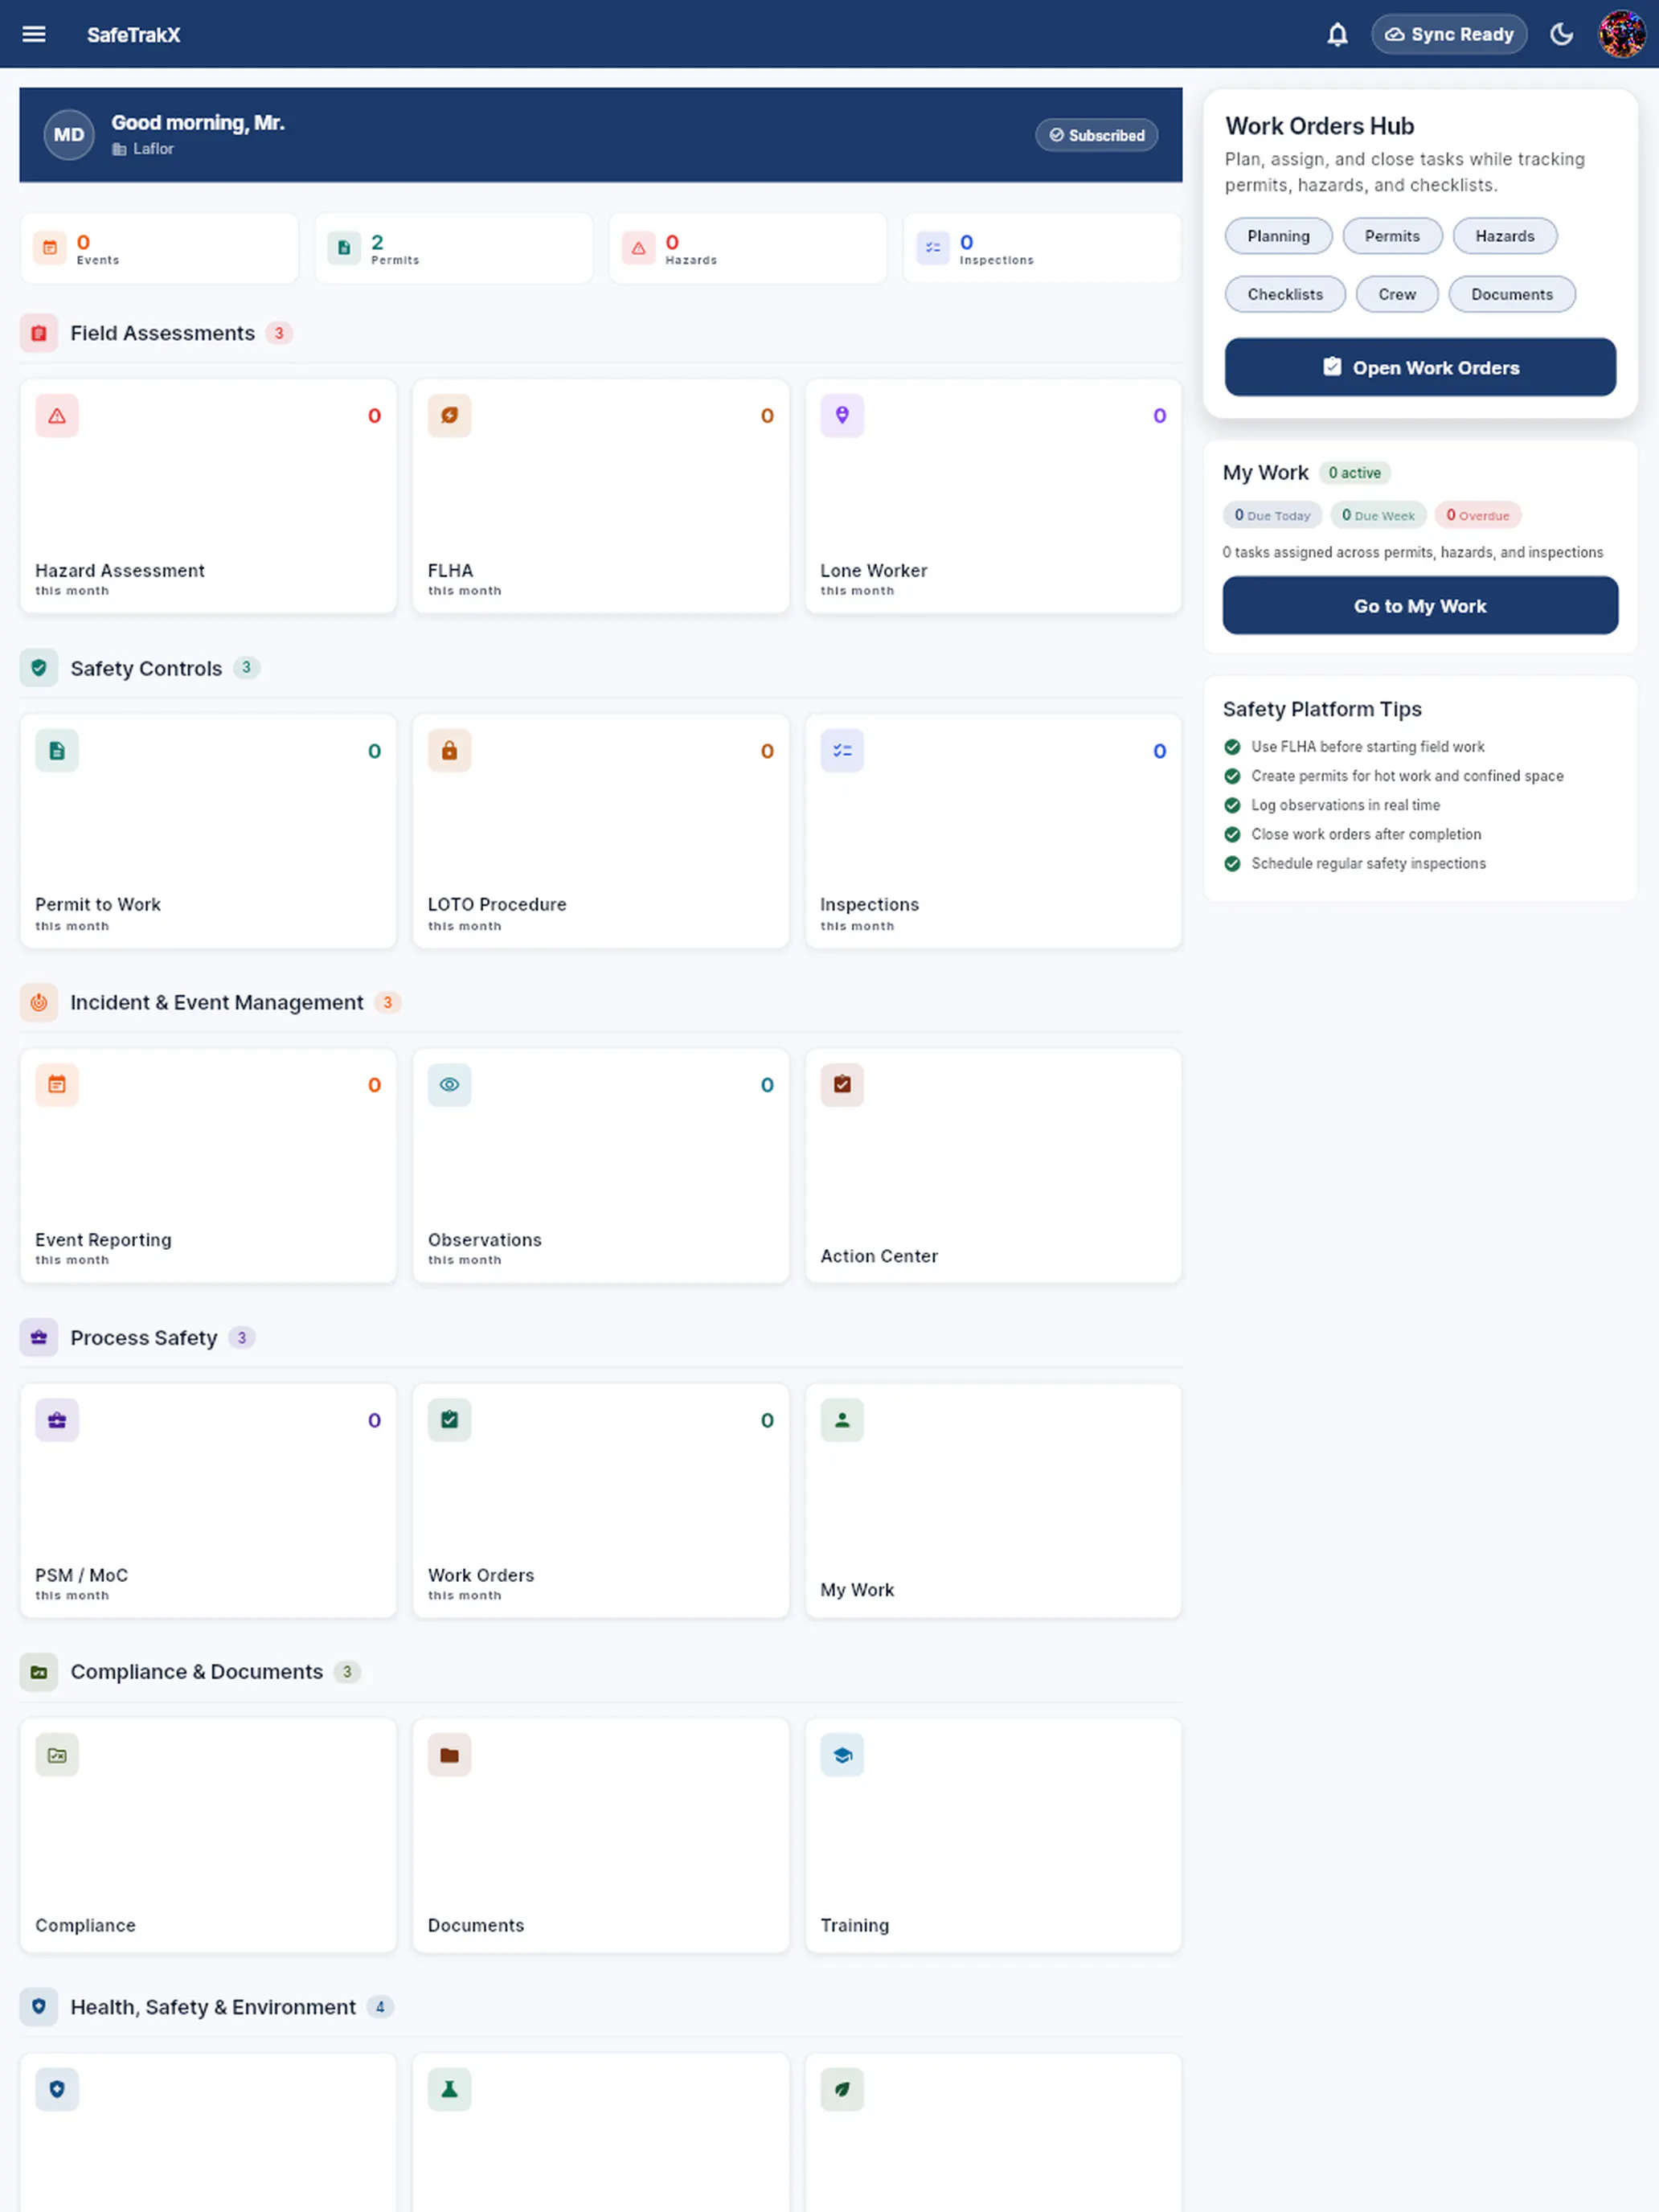Click the Health, Safety & Environment section icon
Screen dimensions: 1659x2212
point(39,2007)
